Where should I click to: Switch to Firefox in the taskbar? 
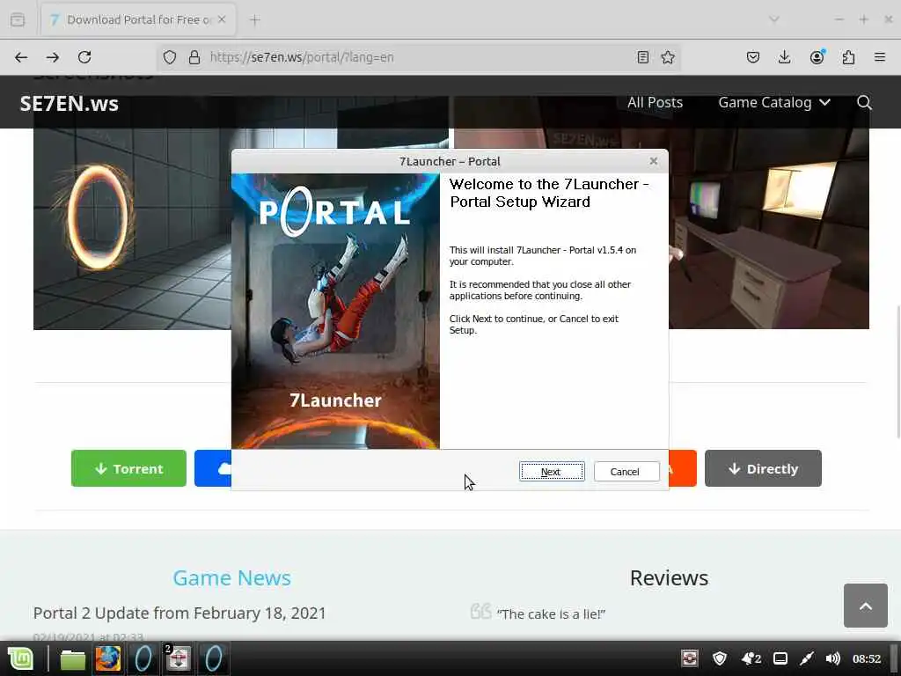[x=108, y=658]
